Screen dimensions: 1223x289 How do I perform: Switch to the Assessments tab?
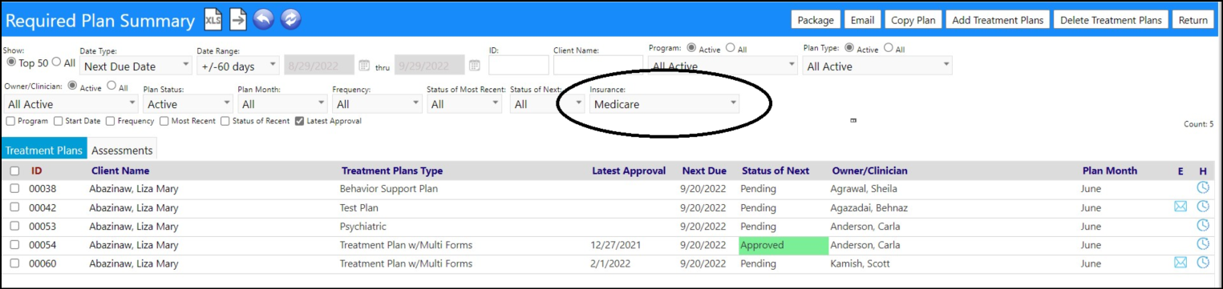(121, 150)
